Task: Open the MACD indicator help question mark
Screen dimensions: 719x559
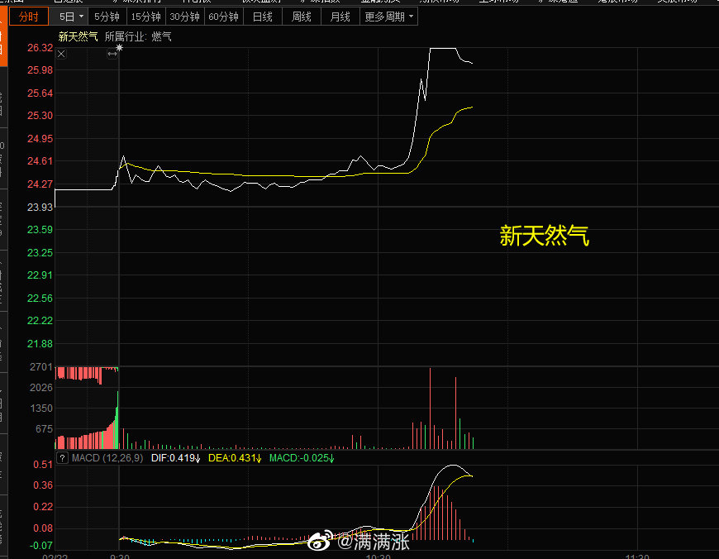Action: click(62, 458)
